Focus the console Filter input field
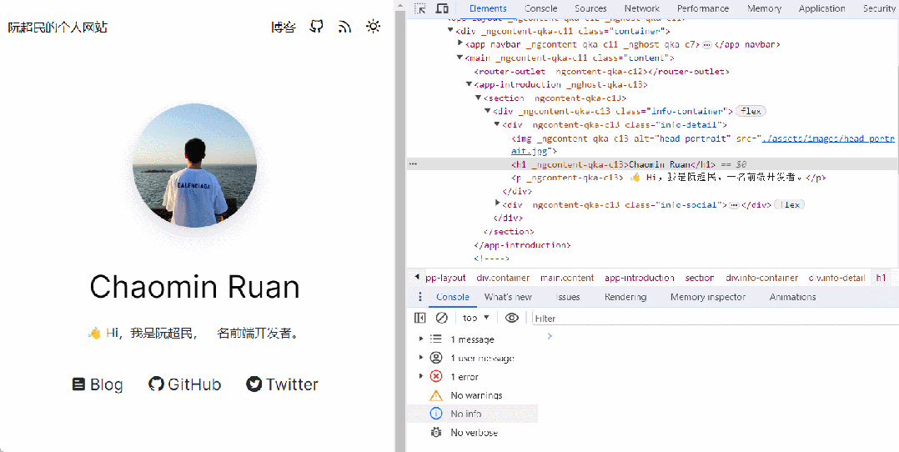Screen dimensions: 899x452 point(715,318)
